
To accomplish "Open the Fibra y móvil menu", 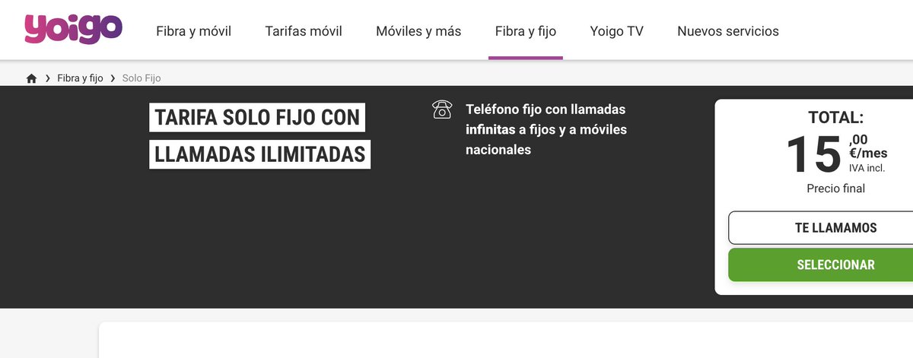I will (193, 31).
